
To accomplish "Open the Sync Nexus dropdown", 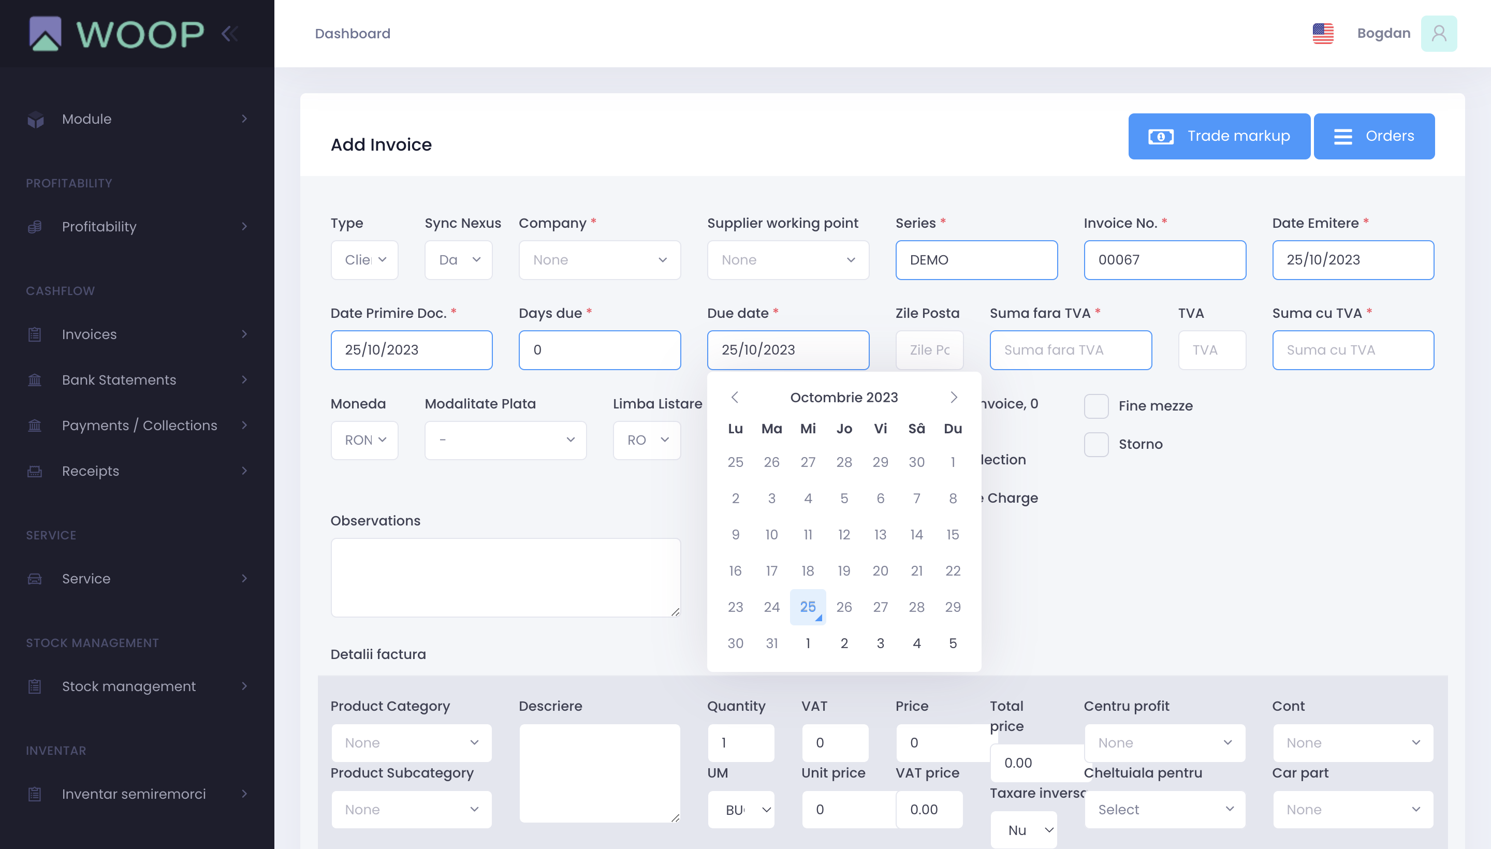I will (x=458, y=260).
